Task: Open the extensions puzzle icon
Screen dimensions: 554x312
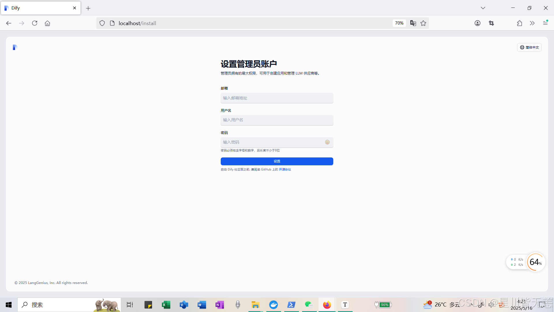Action: pyautogui.click(x=519, y=23)
